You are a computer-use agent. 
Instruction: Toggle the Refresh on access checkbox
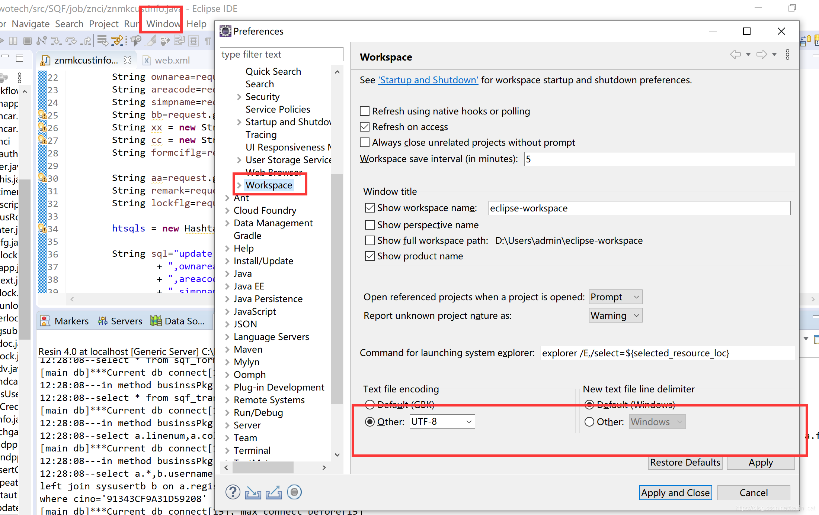(x=365, y=127)
